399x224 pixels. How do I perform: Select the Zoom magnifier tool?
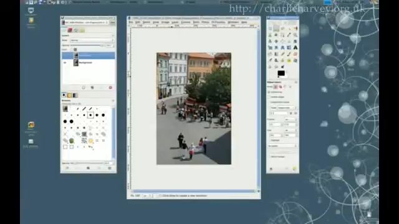tap(295, 35)
